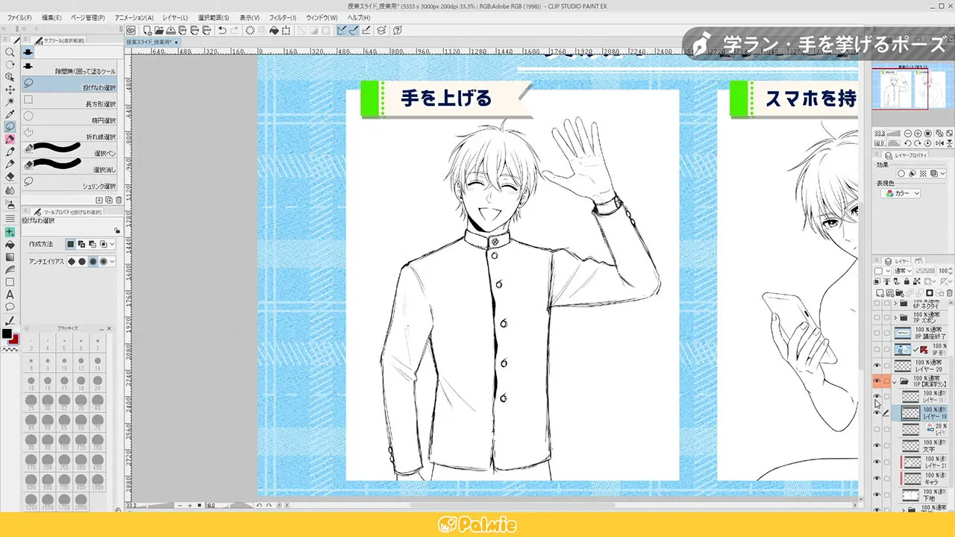This screenshot has width=955, height=537.
Task: Select the Zoom magnifier tool
Action: tap(10, 54)
